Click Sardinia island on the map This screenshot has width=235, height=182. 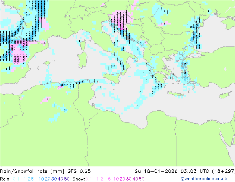(x=82, y=60)
